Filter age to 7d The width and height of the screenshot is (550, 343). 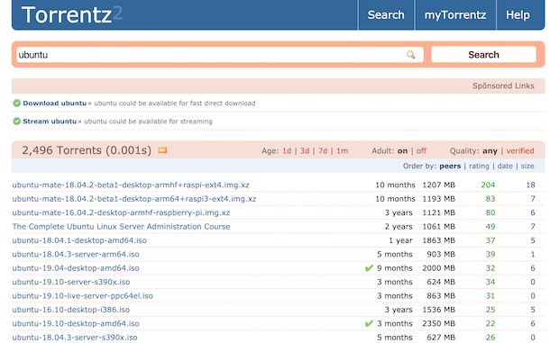click(x=323, y=150)
